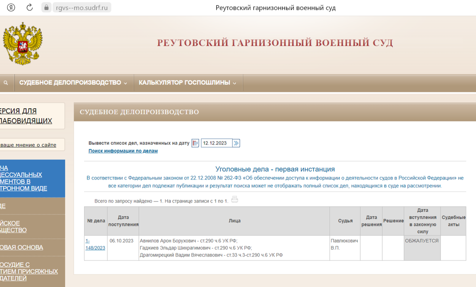Click the search magnifier in the navigation bar
The height and width of the screenshot is (287, 476).
pos(6,82)
